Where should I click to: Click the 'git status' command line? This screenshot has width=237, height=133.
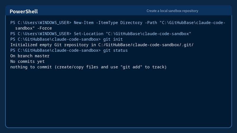point(69,50)
